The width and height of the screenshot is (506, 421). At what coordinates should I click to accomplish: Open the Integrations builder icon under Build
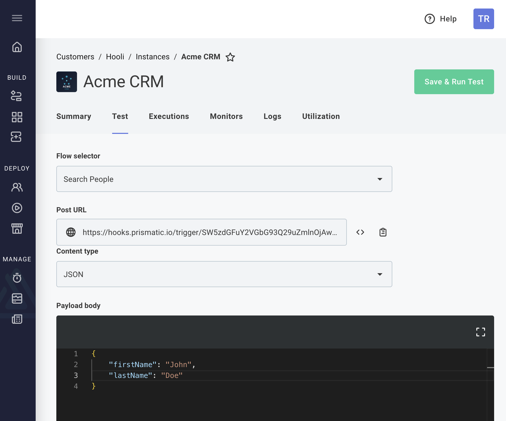click(x=17, y=96)
